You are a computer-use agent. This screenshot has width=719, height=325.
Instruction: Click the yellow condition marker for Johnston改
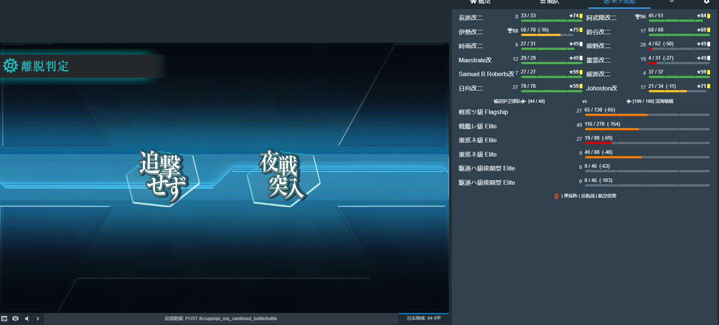[708, 86]
